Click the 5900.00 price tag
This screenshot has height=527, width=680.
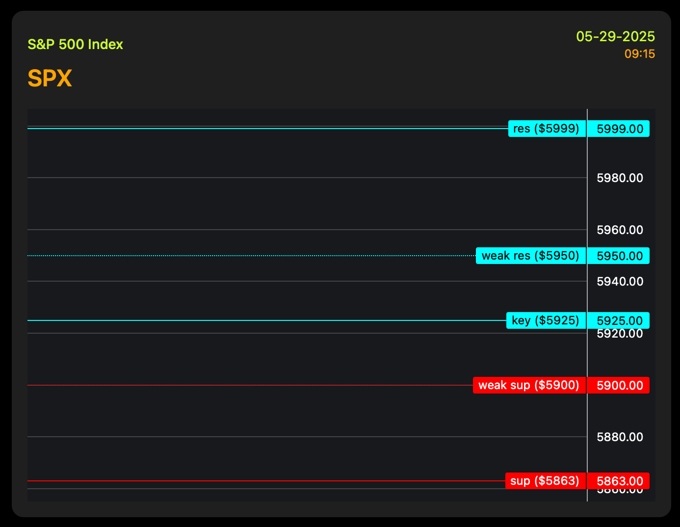point(619,385)
